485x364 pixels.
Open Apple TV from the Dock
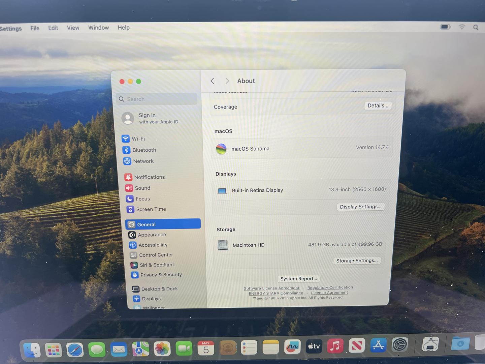point(314,346)
